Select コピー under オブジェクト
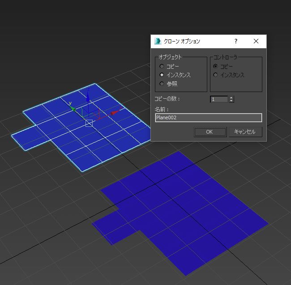This screenshot has width=291, height=285. (x=162, y=67)
